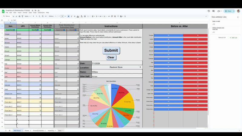The image size is (242, 136).
Task: Select the paint format tool
Action: 22,16
